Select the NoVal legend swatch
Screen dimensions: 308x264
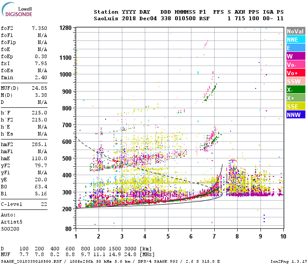coord(296,31)
